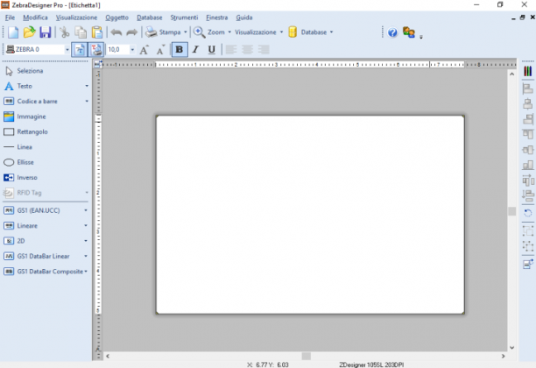This screenshot has width=536, height=368.
Task: Open the color palette icon at right
Action: (528, 71)
